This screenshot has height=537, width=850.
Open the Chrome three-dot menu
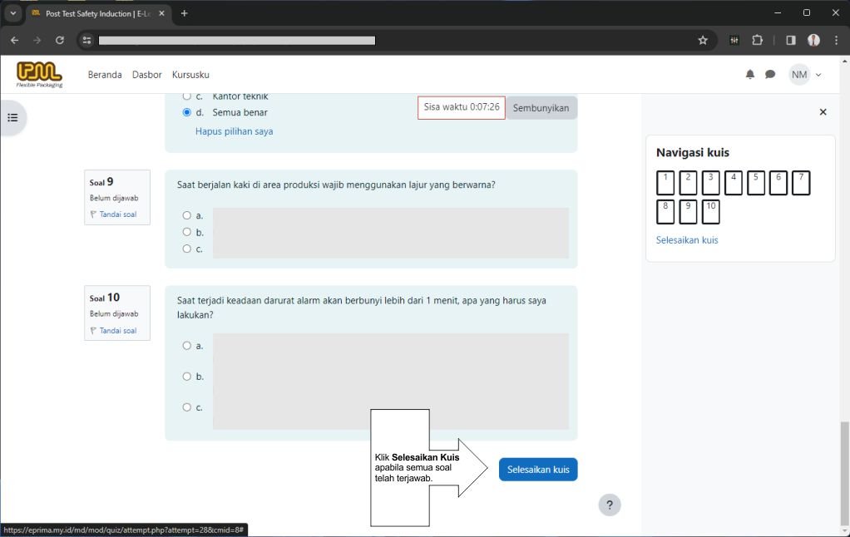tap(836, 40)
